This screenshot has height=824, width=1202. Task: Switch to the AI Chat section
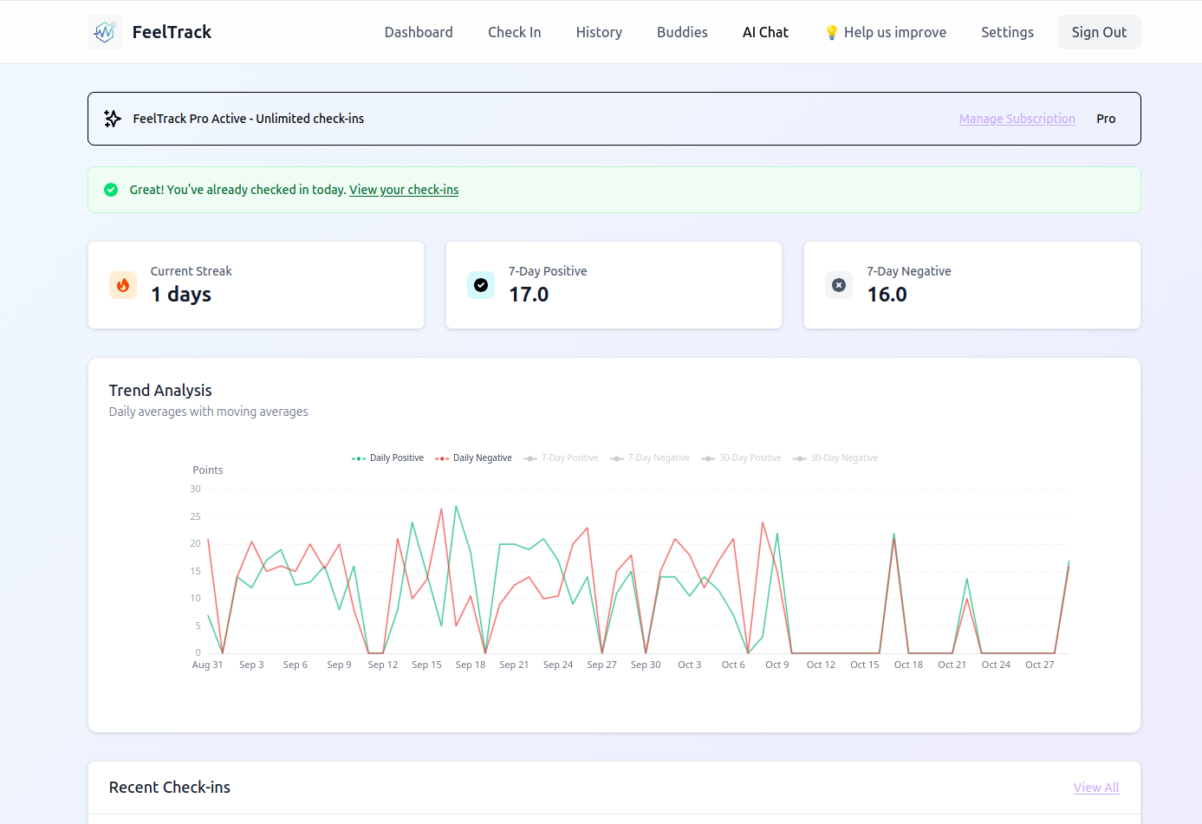[x=765, y=31]
